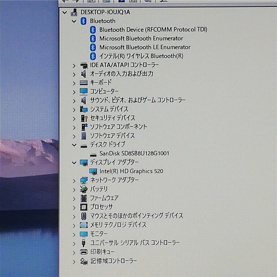This screenshot has width=277, height=277.
Task: Click the battery (バッテリ) icon
Action: coord(83,189)
